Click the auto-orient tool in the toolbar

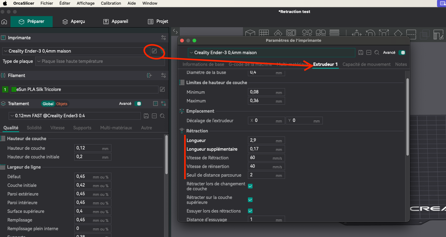(x=278, y=33)
